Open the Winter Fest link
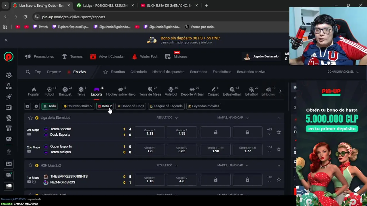 144,57
